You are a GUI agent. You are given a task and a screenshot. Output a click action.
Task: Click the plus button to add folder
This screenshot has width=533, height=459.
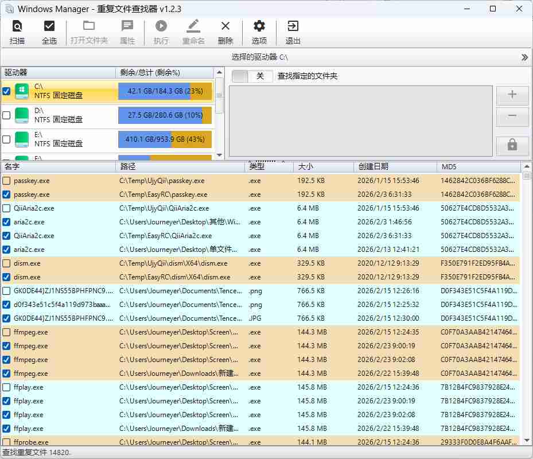coord(512,95)
